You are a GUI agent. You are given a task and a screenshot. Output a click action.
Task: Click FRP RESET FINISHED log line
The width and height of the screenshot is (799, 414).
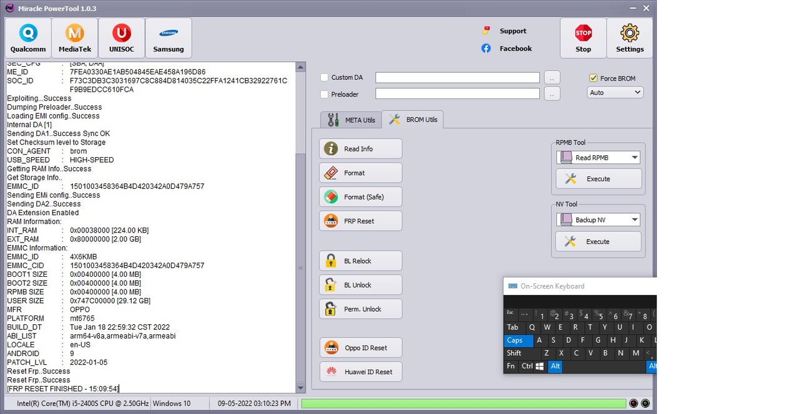click(63, 388)
